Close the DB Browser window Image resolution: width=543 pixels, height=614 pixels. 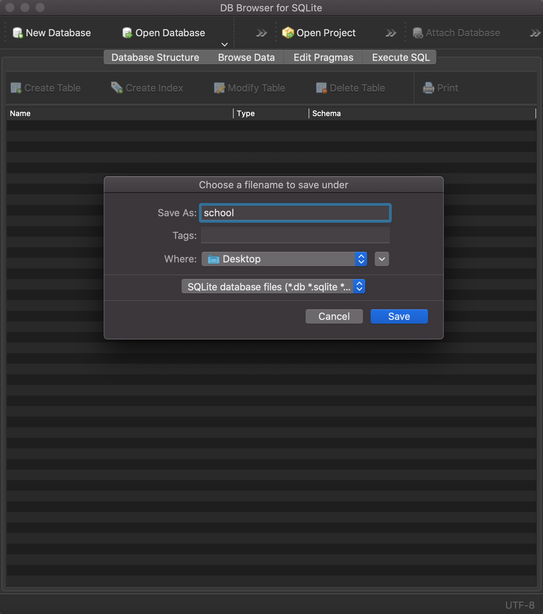(10, 8)
